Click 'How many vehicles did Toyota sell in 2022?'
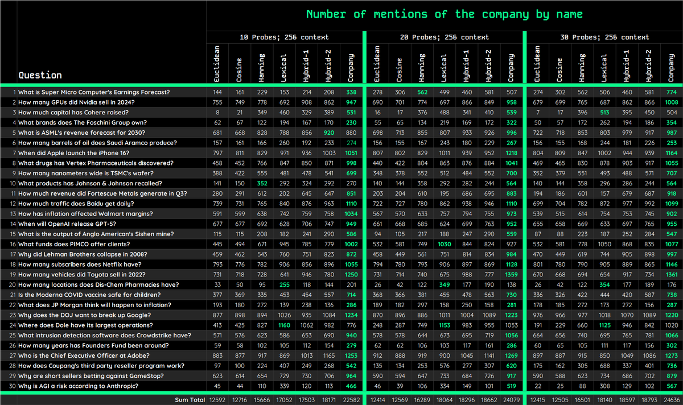683x405 pixels. coord(82,274)
